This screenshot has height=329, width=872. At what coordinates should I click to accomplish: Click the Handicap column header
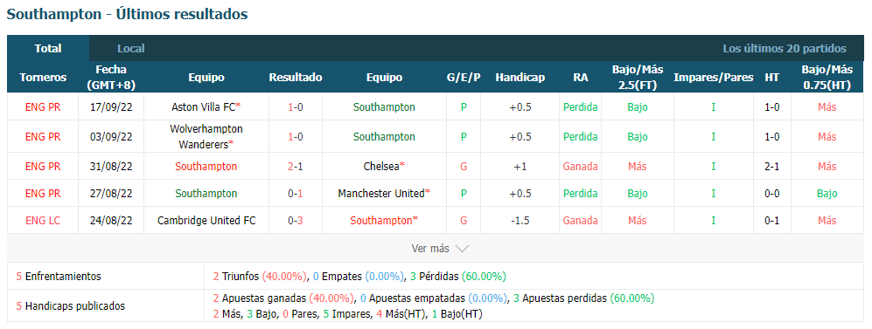point(520,78)
